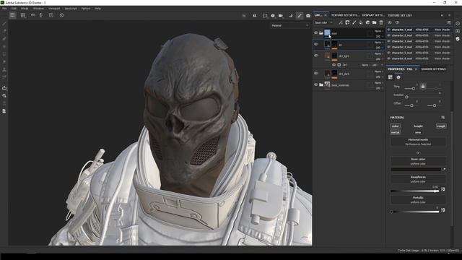Hide the base_materials folder
Screen dimensions: 462x260
(316, 84)
